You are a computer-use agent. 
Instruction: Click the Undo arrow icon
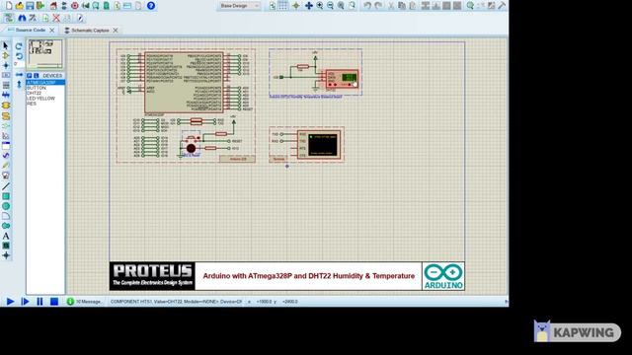(x=367, y=6)
